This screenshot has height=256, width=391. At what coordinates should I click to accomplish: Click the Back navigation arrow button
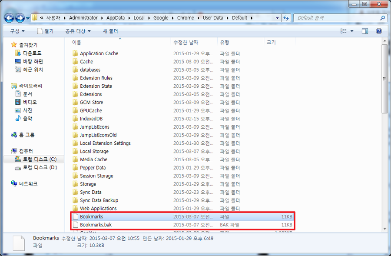9,18
